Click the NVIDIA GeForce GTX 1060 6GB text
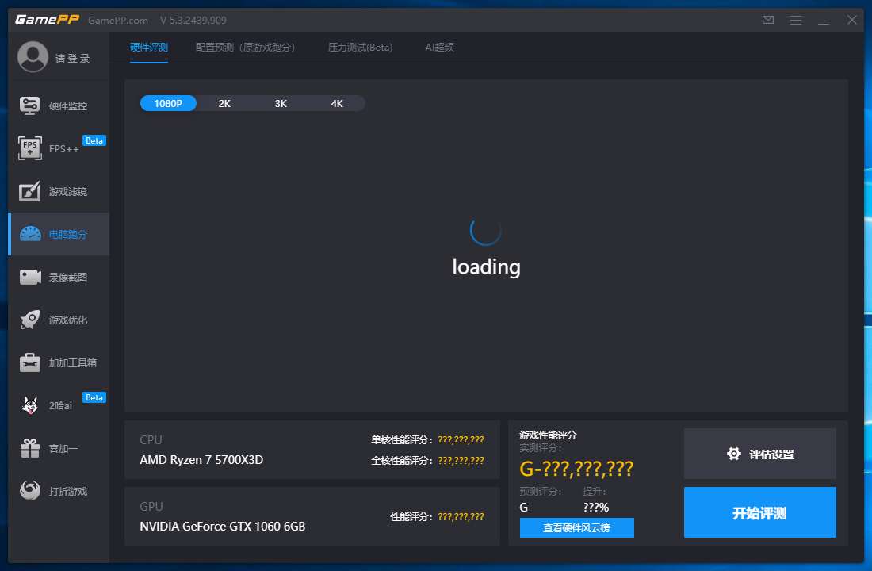 click(223, 526)
